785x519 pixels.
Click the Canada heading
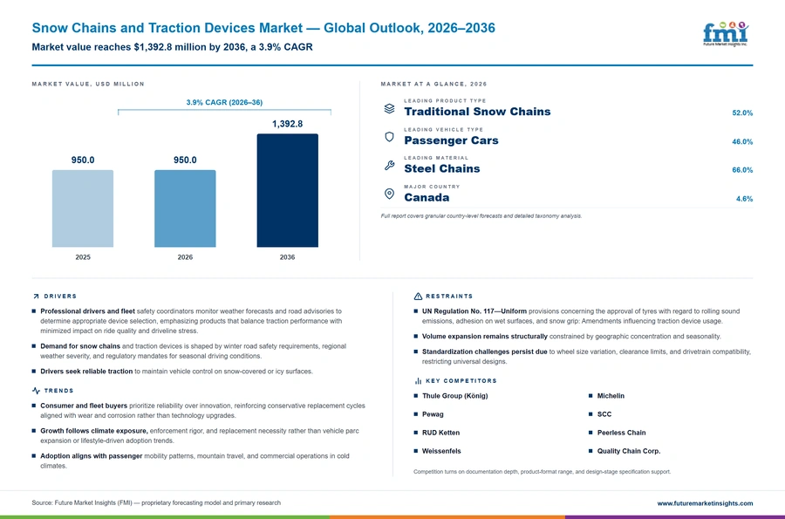tap(427, 197)
